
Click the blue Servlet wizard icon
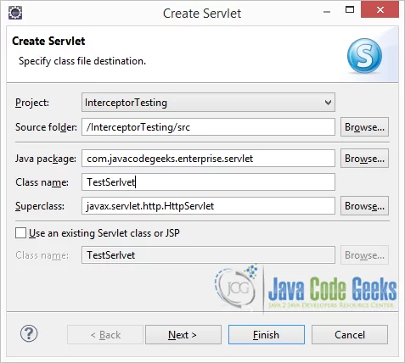364,56
